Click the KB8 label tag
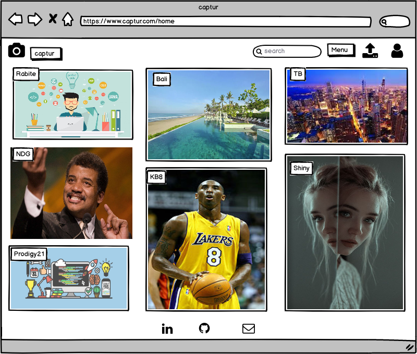417x354 pixels. [156, 177]
